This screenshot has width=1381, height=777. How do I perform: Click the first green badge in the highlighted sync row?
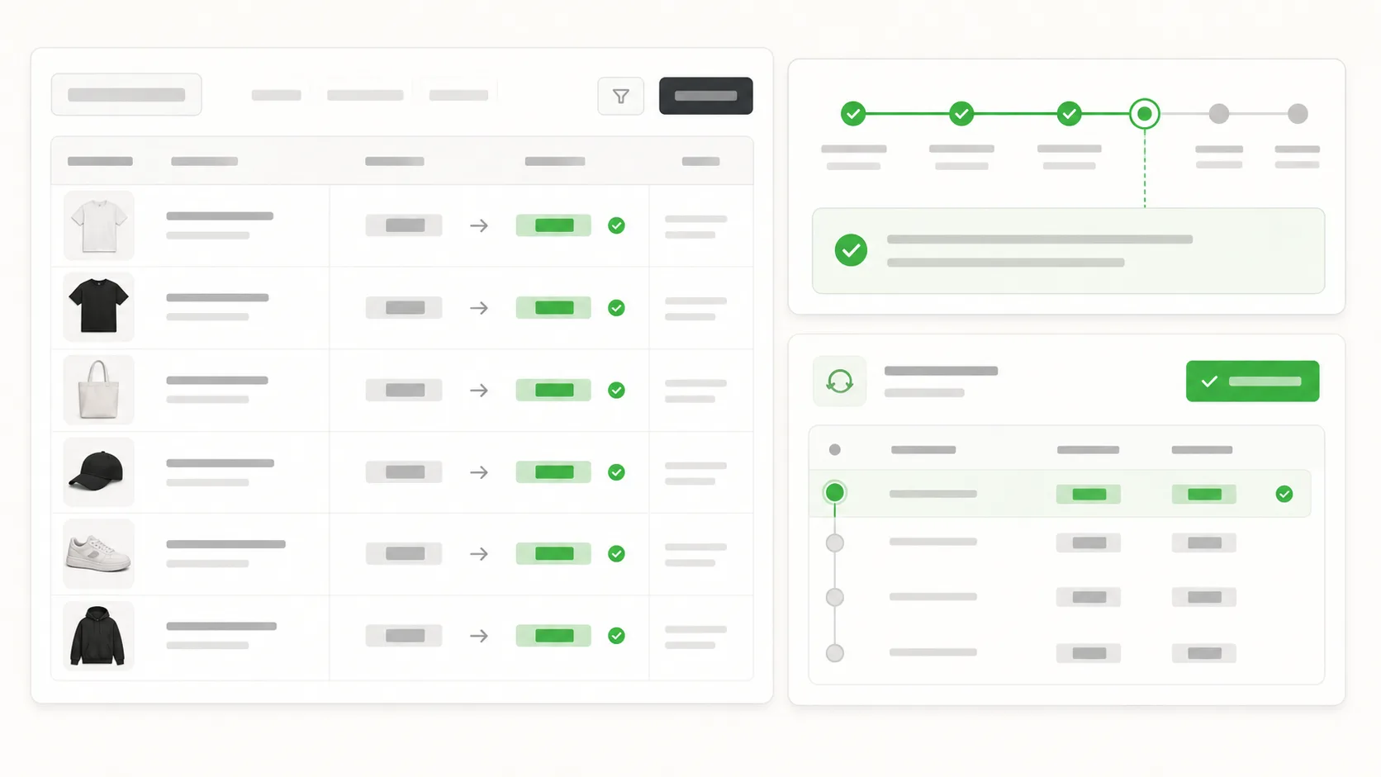pos(1089,494)
